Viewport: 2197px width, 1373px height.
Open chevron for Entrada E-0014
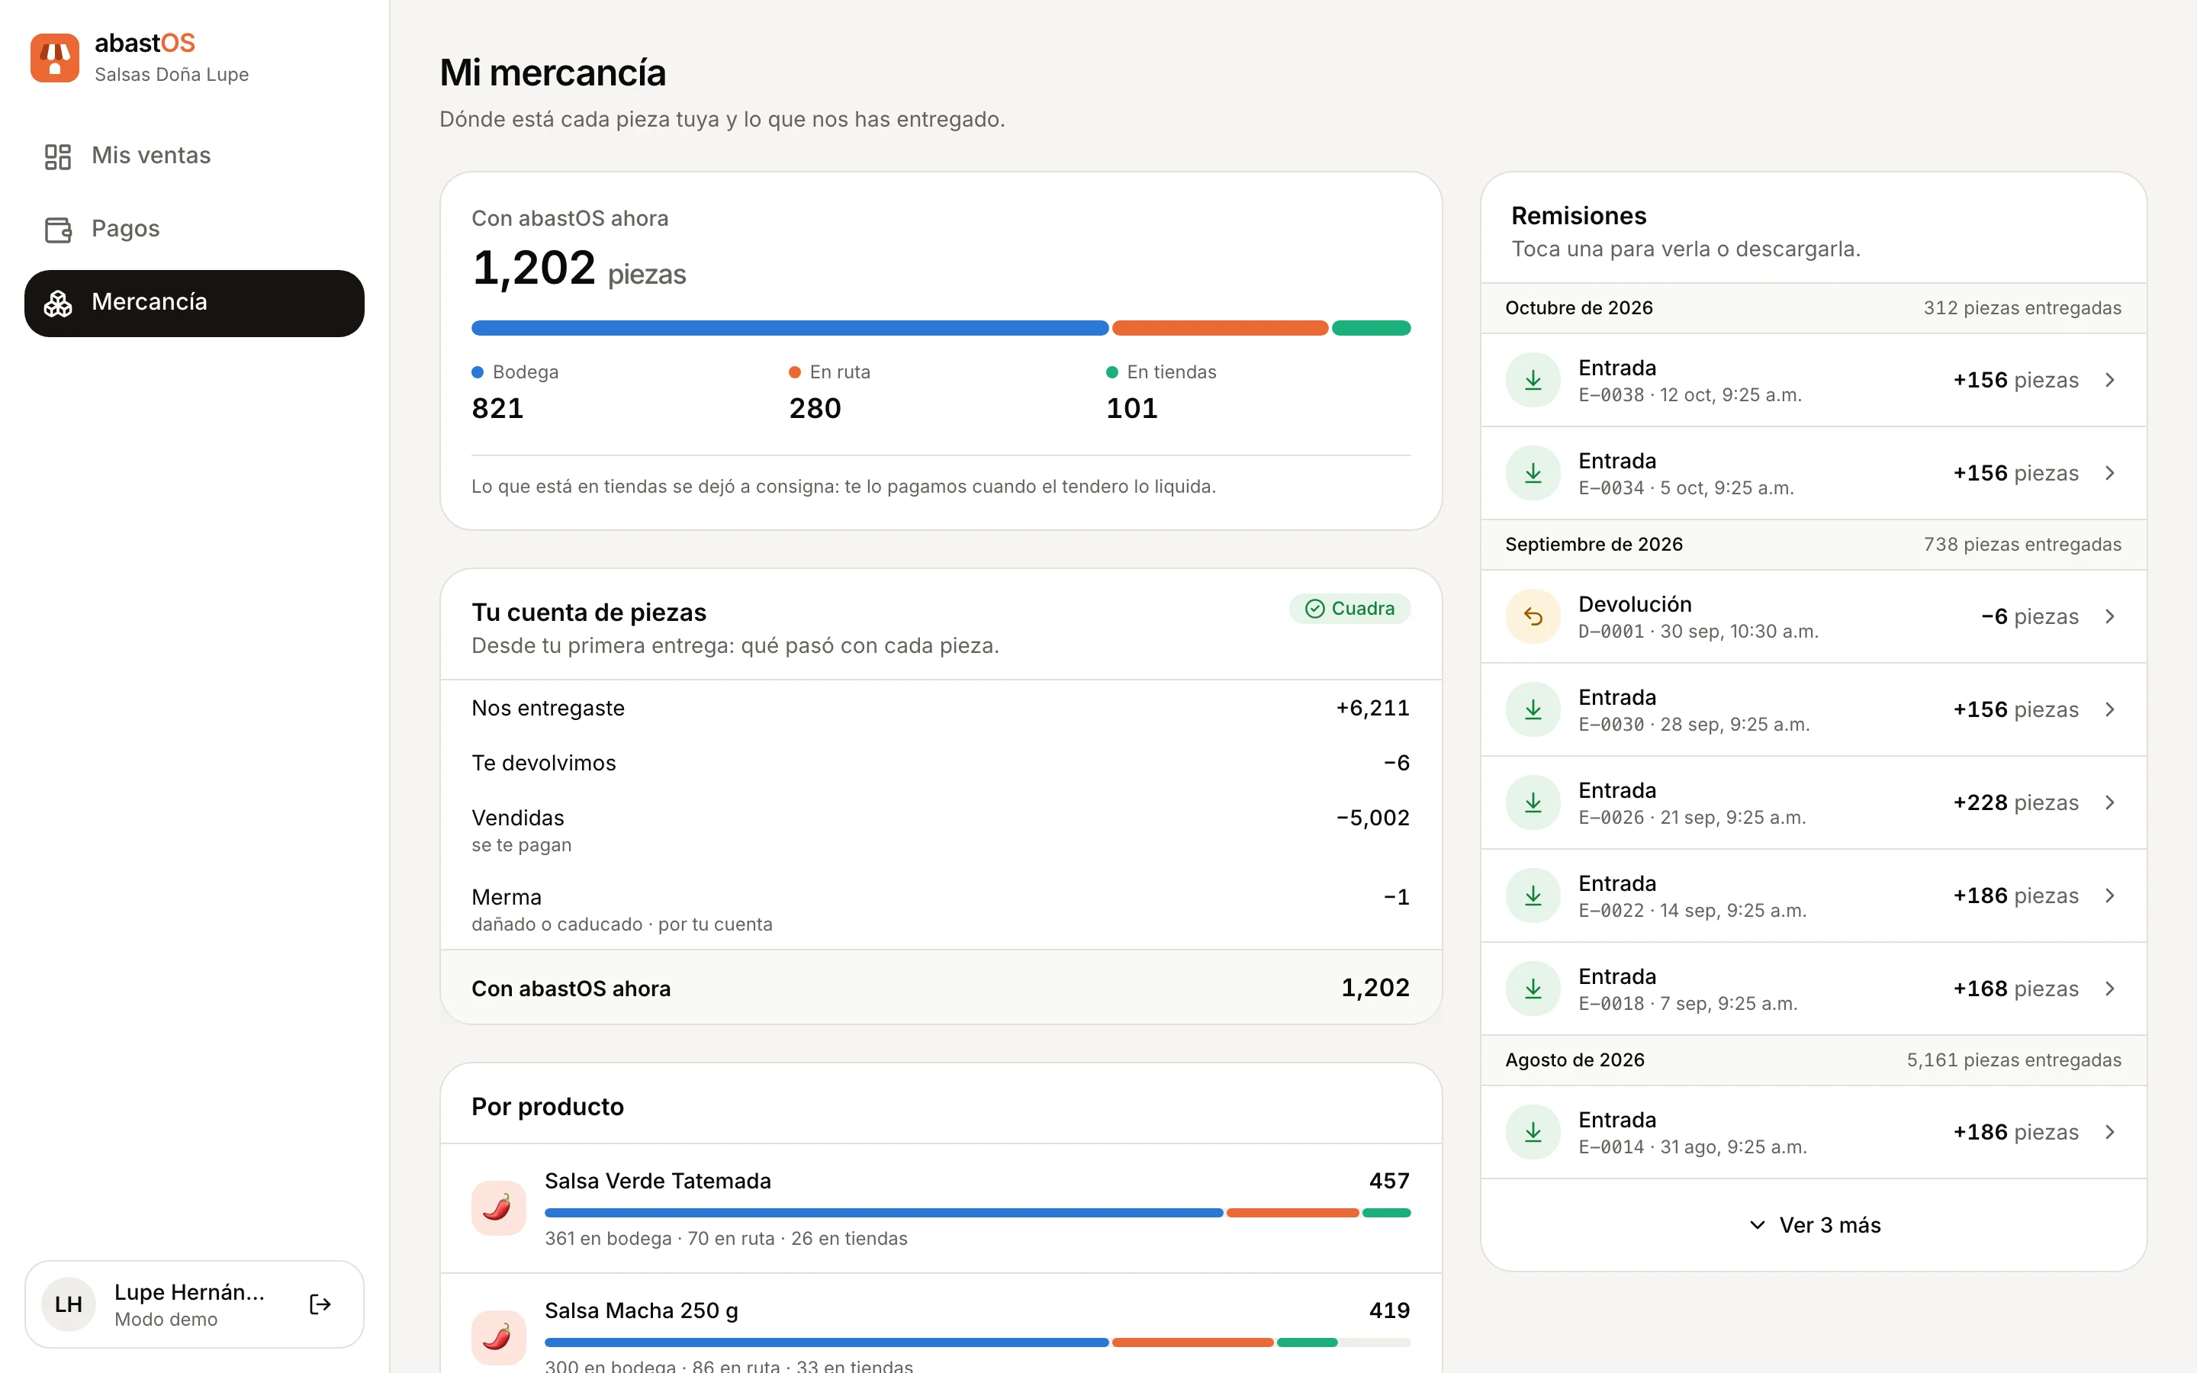pyautogui.click(x=2110, y=1133)
